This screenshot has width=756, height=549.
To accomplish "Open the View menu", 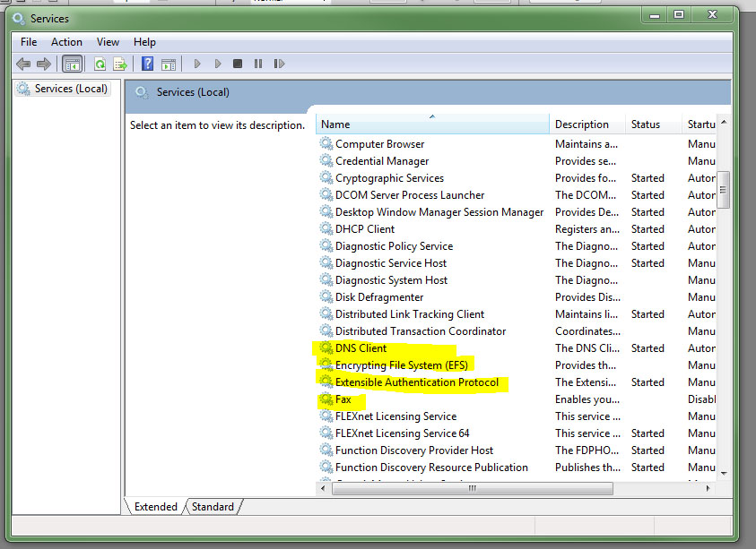I will 108,42.
